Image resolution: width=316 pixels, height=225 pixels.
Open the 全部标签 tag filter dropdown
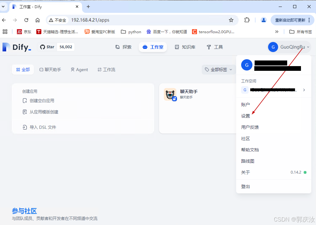[x=218, y=69]
